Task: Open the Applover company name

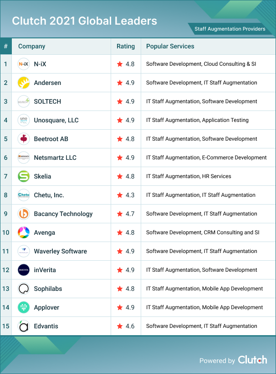Action: coord(46,308)
